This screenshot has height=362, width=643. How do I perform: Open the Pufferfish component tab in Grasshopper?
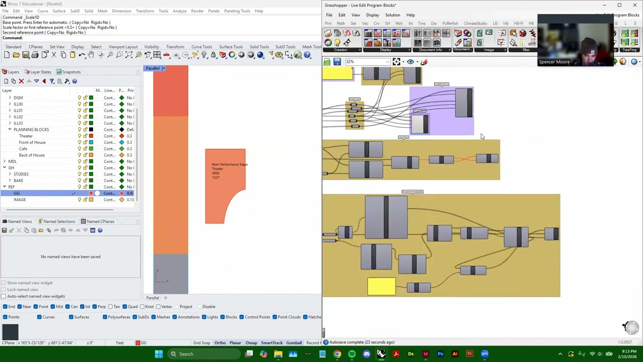[450, 24]
